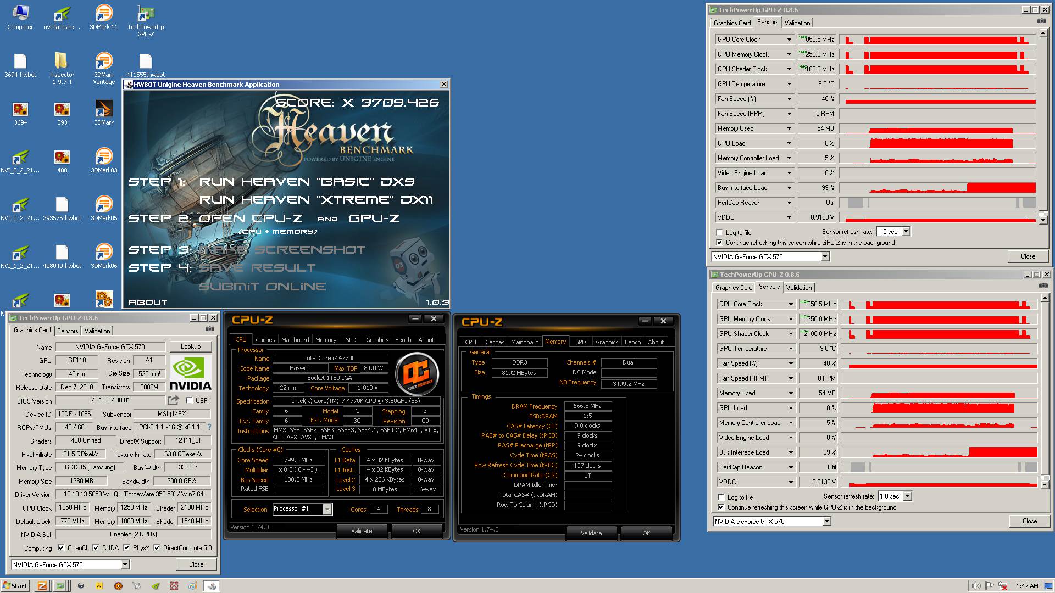Click Validate in left CPU-Z window
Image resolution: width=1055 pixels, height=593 pixels.
tap(362, 531)
